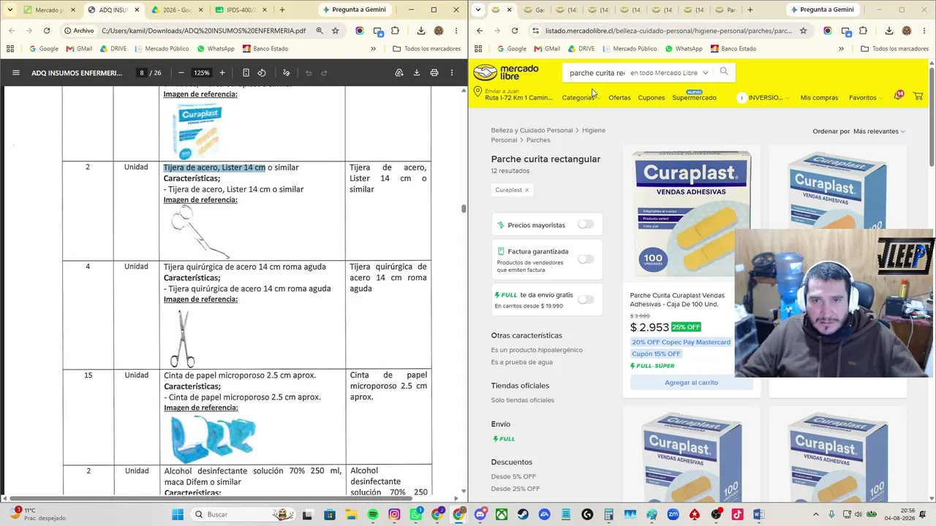This screenshot has height=526, width=936.
Task: Filter by 'Solo tiendas oficiales'
Action: point(523,400)
